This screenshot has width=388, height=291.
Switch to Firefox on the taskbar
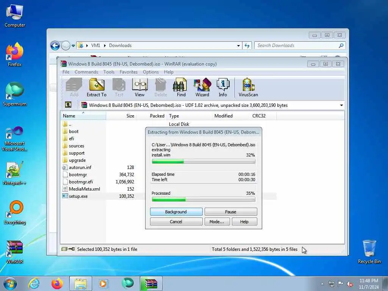(57, 283)
